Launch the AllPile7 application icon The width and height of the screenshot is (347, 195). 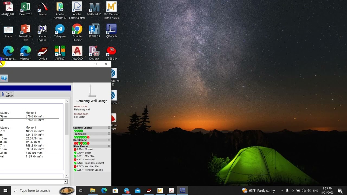pos(60,53)
